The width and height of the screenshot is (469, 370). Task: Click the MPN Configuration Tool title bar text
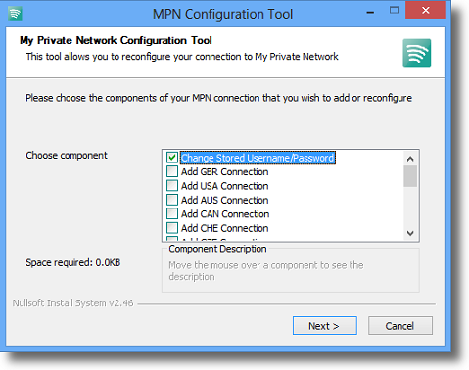222,14
